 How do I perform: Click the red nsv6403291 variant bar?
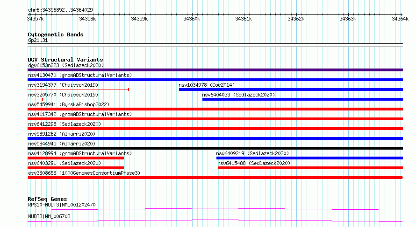click(x=76, y=168)
